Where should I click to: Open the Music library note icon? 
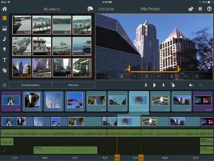coord(4,39)
